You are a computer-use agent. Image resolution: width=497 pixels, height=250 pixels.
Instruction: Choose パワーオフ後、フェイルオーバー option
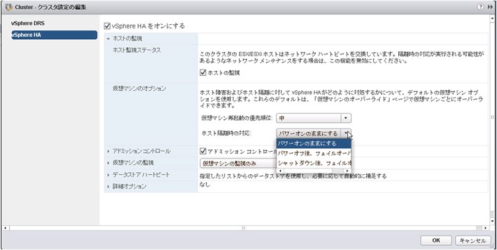(x=314, y=154)
